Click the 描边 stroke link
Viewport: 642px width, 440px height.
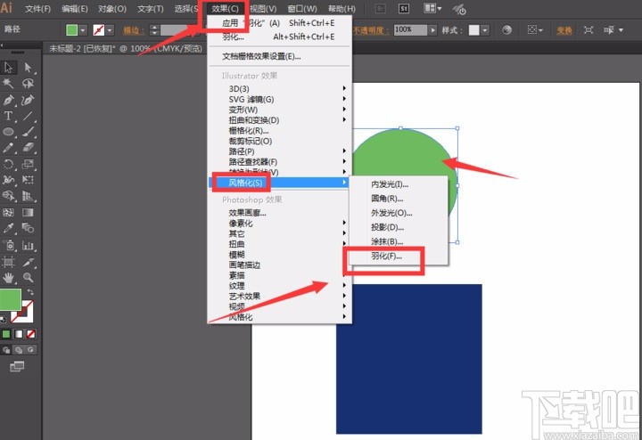(x=134, y=30)
